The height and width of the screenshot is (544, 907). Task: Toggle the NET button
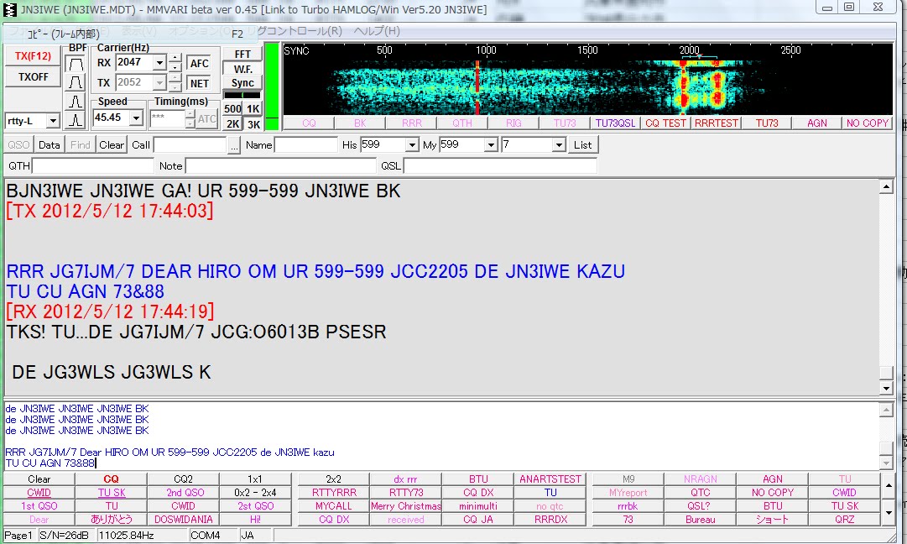click(199, 84)
